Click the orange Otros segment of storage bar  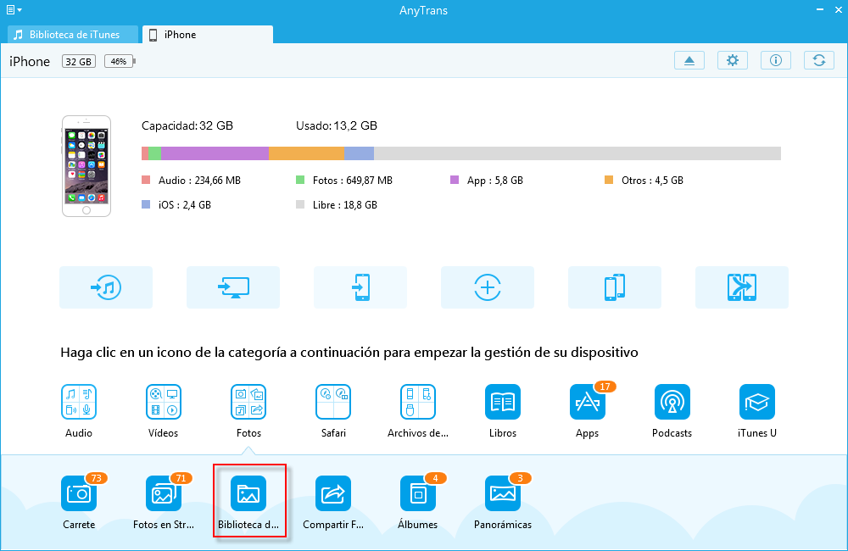point(306,153)
